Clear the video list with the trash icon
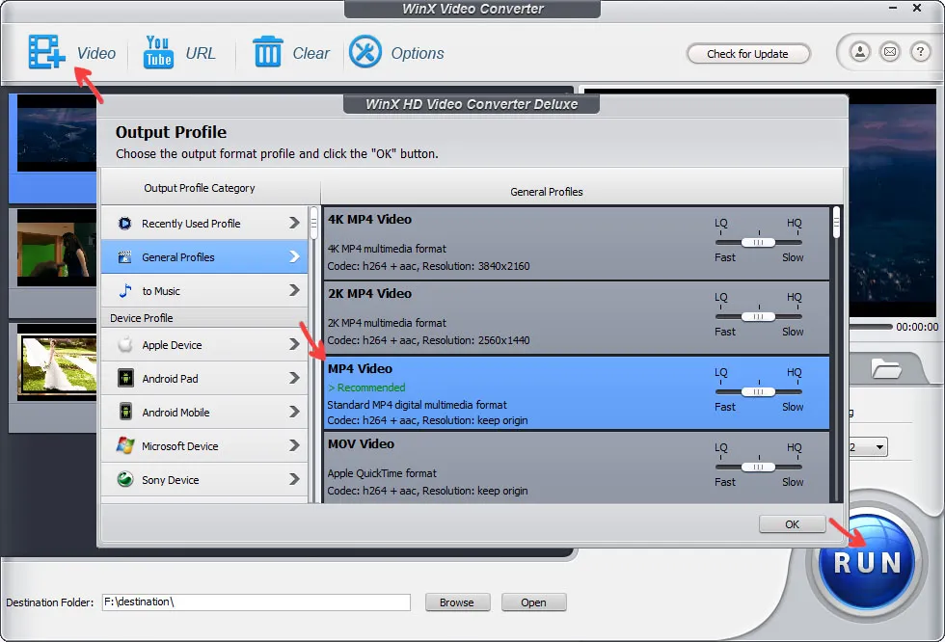Viewport: 945px width, 642px height. (x=268, y=52)
